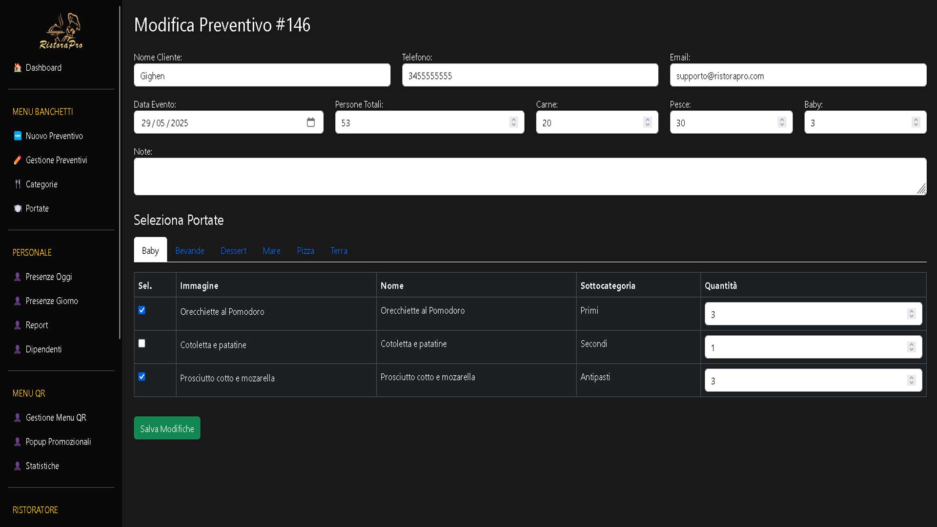Click the Nome Cliente field
The width and height of the screenshot is (937, 527).
tap(262, 75)
